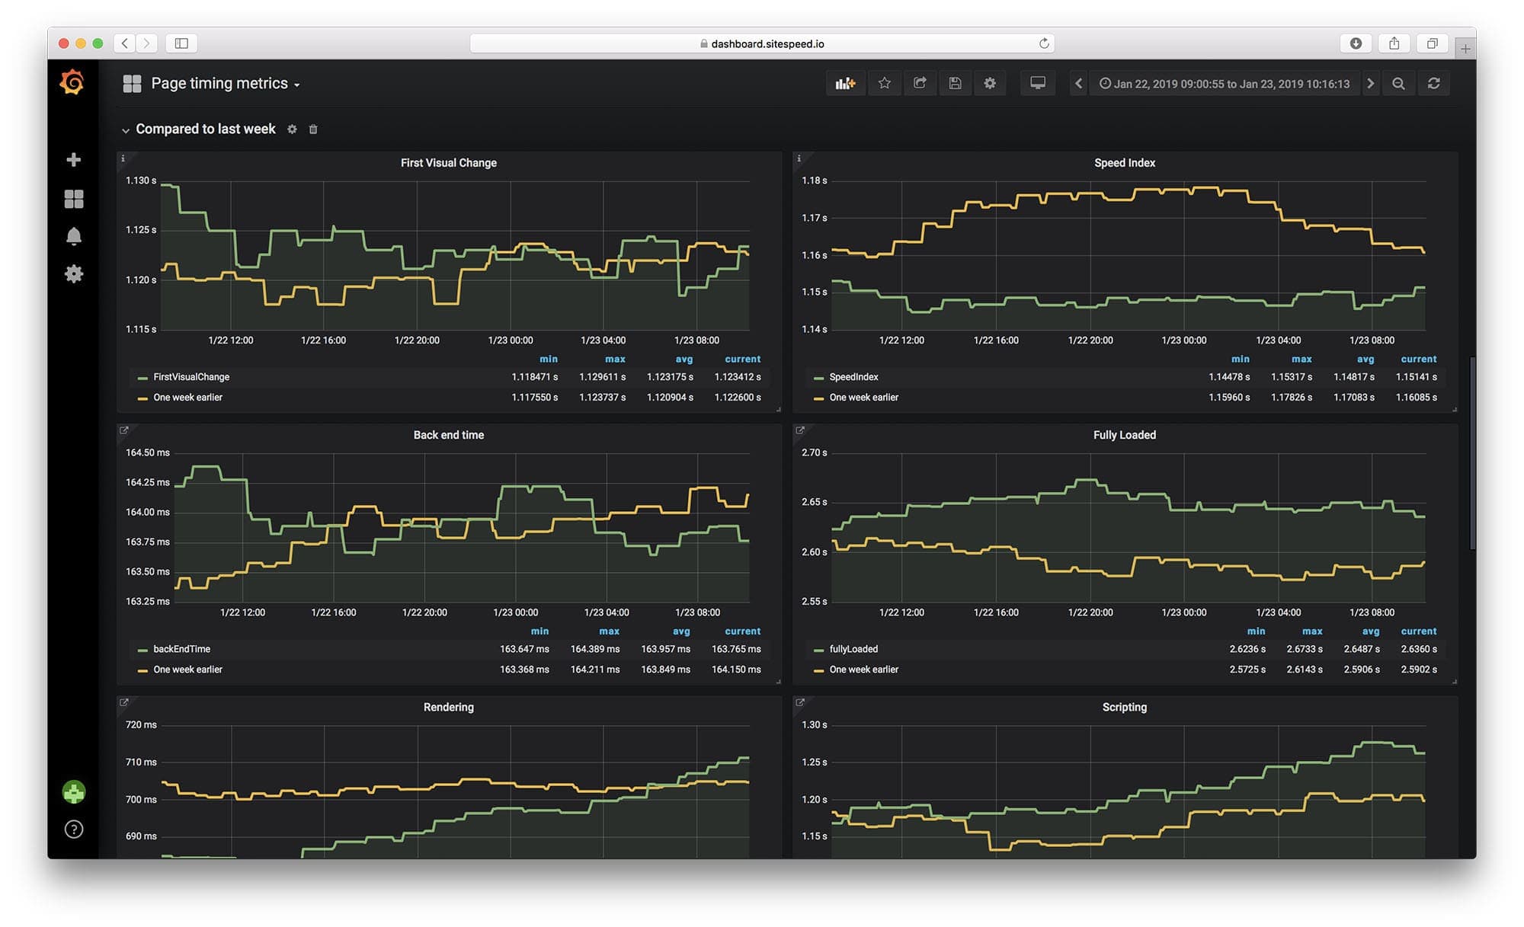Sort First Visual Change legend by max
This screenshot has width=1524, height=927.
click(615, 359)
